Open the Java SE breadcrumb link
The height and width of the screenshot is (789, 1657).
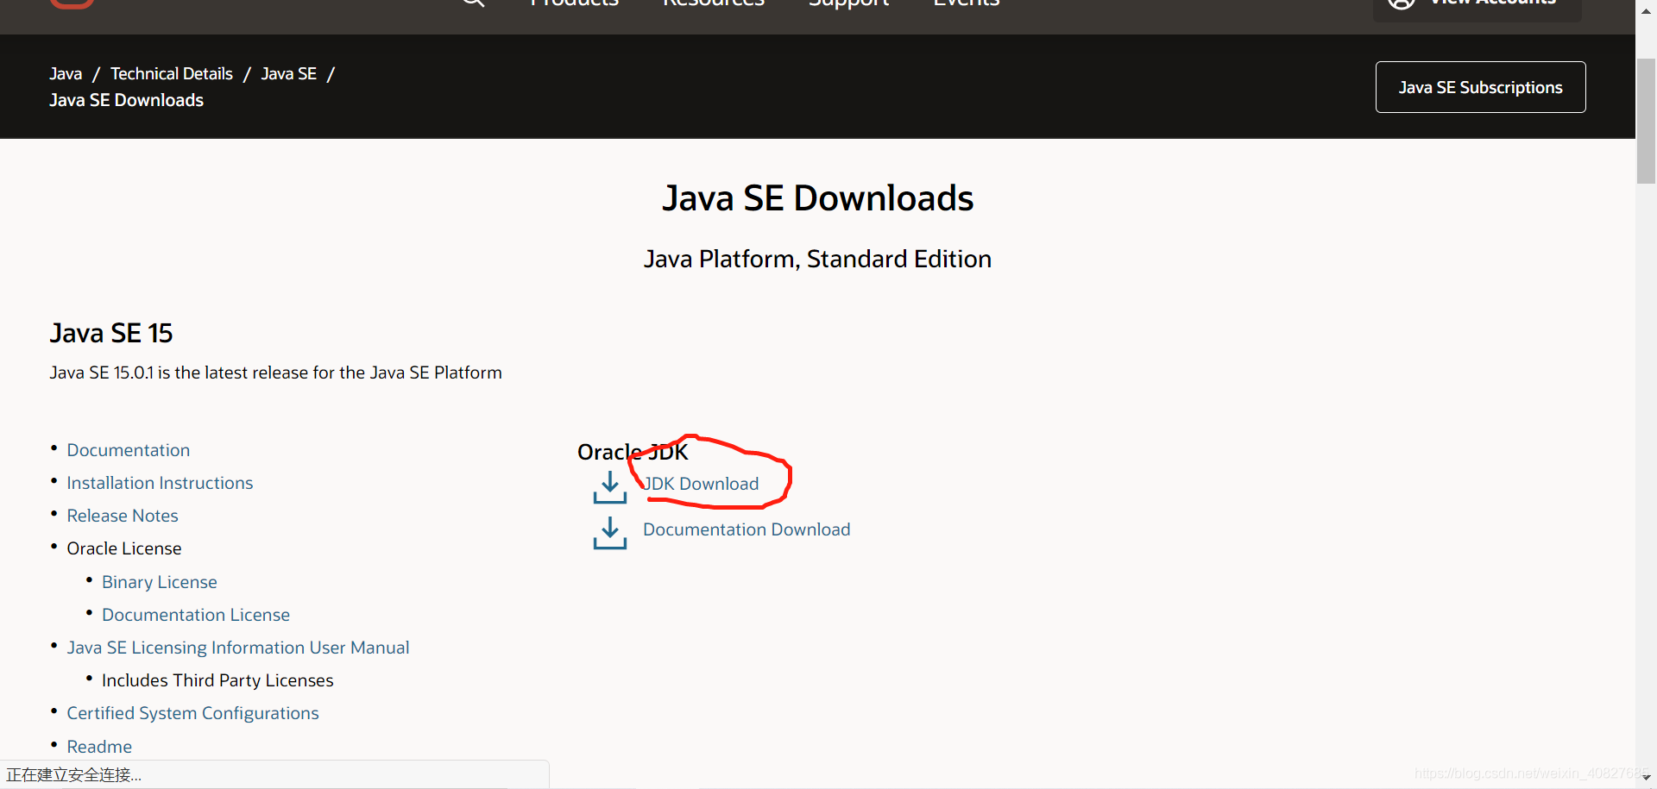(289, 74)
